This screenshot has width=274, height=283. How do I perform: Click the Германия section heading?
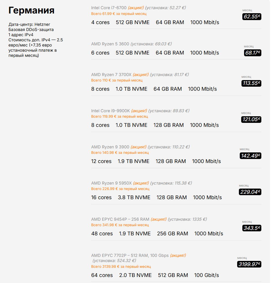pyautogui.click(x=31, y=10)
